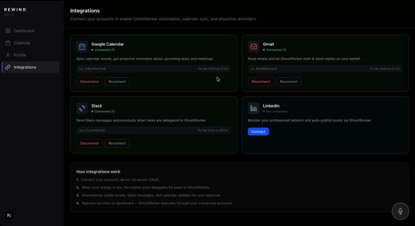Reconnect Google Calendar
The width and height of the screenshot is (415, 226).
pyautogui.click(x=117, y=82)
